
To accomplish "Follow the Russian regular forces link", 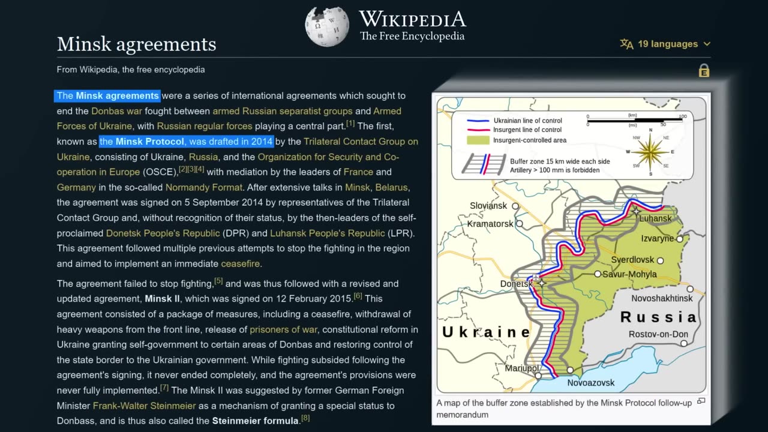I will pos(205,126).
